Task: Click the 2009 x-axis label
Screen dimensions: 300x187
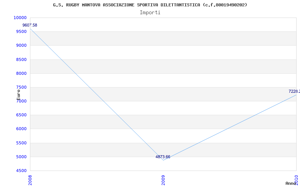Action: click(x=163, y=180)
